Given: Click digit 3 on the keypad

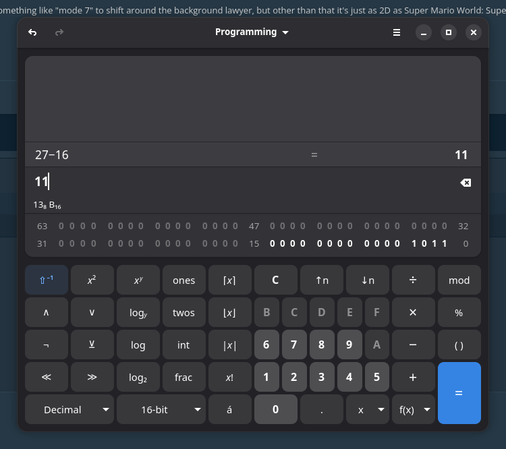Looking at the screenshot, I should [x=322, y=377].
